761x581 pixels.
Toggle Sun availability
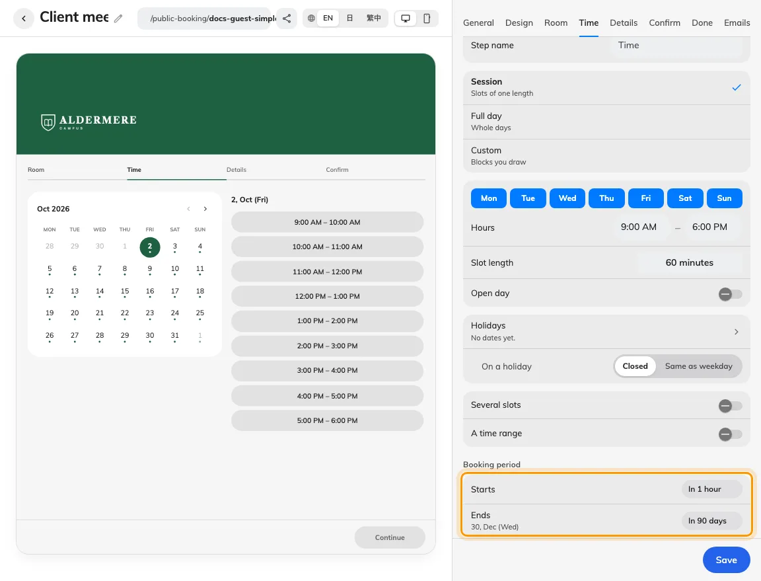tap(724, 198)
